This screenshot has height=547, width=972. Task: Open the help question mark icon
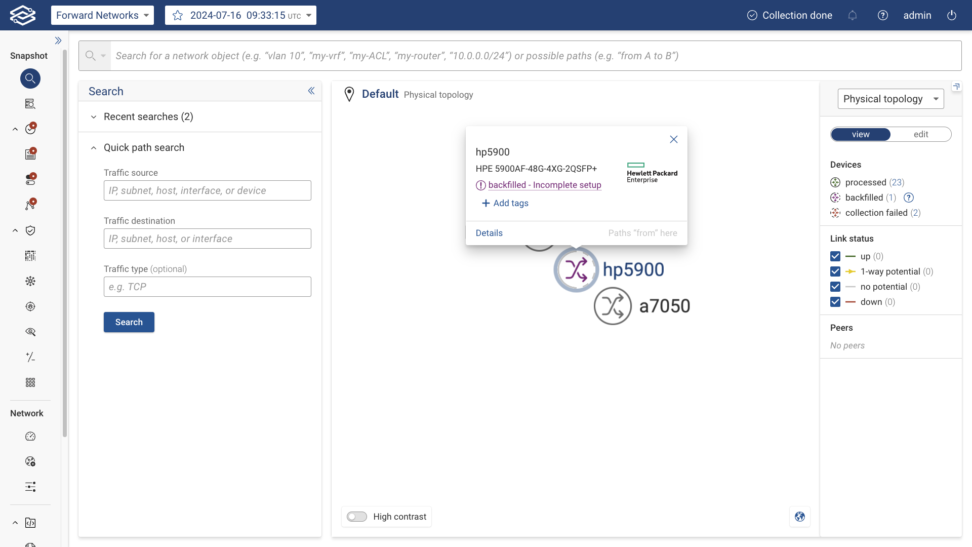(883, 15)
